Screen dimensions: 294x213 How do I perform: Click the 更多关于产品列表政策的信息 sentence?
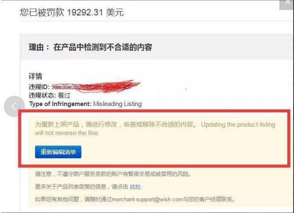(x=89, y=187)
